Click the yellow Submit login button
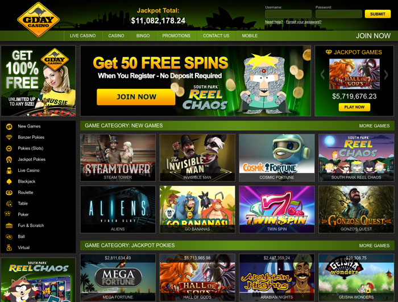Viewport: 398px width, 302px height. 378,14
